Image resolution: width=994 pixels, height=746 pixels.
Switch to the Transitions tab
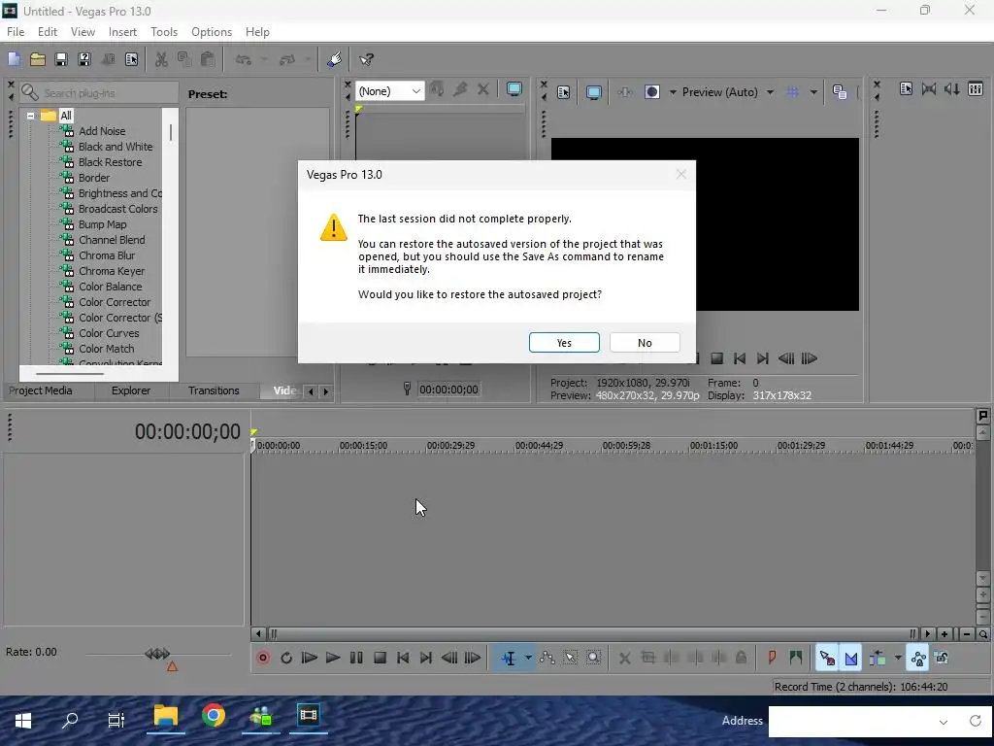(x=214, y=390)
